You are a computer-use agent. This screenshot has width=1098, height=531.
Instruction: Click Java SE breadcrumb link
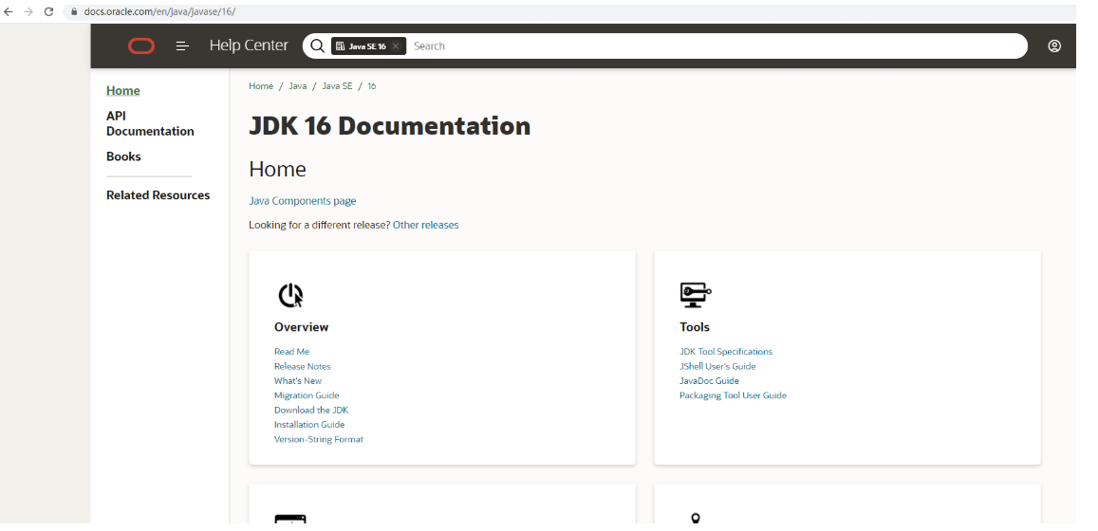tap(337, 86)
